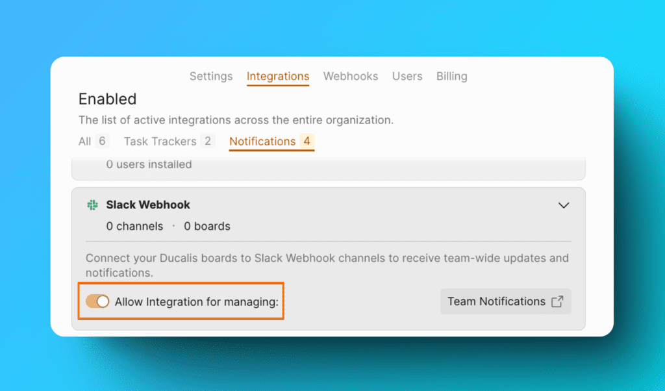Image resolution: width=665 pixels, height=391 pixels.
Task: Click the count badge 4 beside Notifications
Action: [307, 141]
